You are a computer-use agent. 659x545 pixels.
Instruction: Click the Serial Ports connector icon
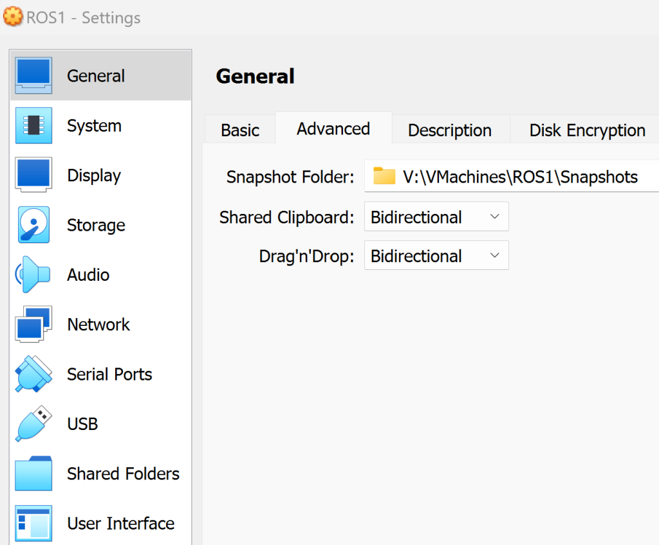[x=33, y=374]
